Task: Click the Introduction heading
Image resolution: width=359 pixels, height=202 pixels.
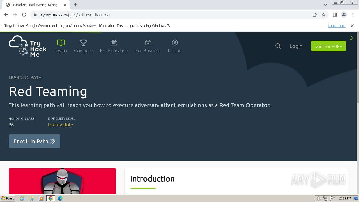Action: pyautogui.click(x=152, y=179)
